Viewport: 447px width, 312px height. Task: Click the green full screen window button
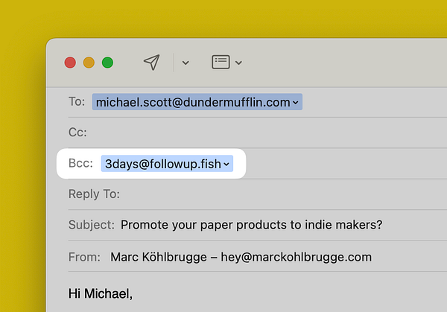(107, 63)
